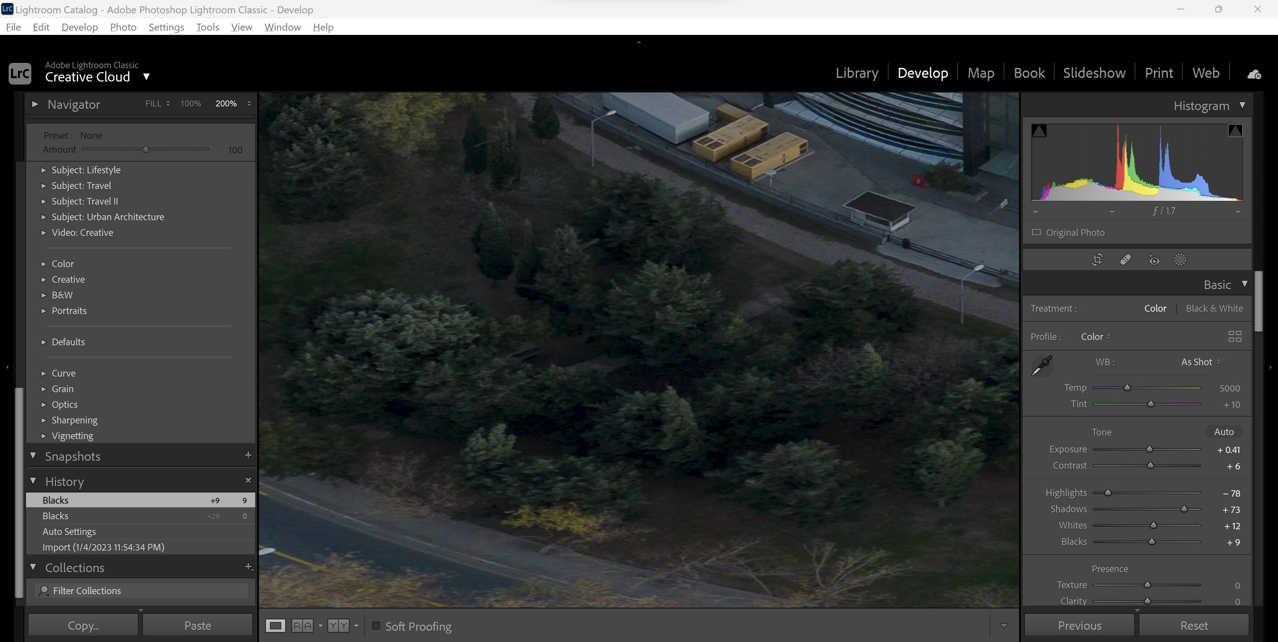This screenshot has height=642, width=1278.
Task: Click the cloud sync status icon
Action: pos(1254,74)
